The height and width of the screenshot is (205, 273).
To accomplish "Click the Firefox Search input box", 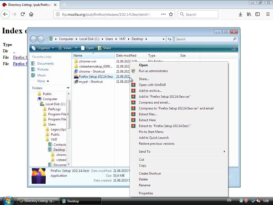I will click(x=198, y=14).
